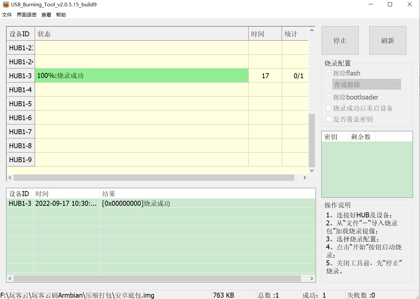Click the 设备ID column header in device table
420x299 pixels.
click(21, 34)
